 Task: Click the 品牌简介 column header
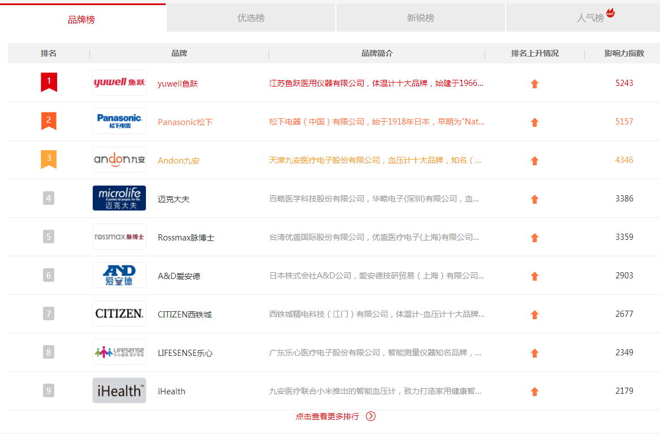coord(377,53)
